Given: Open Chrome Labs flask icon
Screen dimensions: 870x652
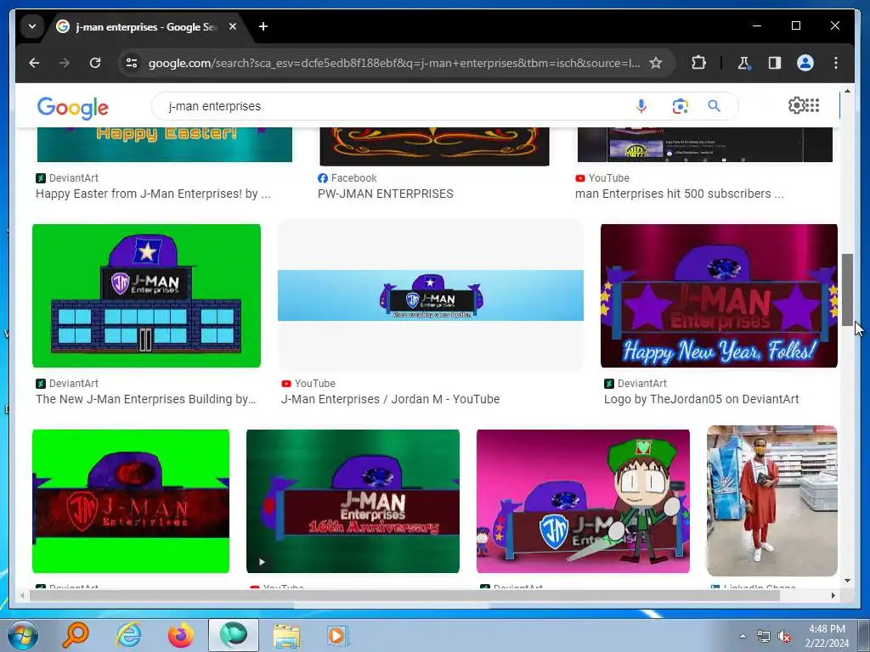Looking at the screenshot, I should (x=744, y=63).
